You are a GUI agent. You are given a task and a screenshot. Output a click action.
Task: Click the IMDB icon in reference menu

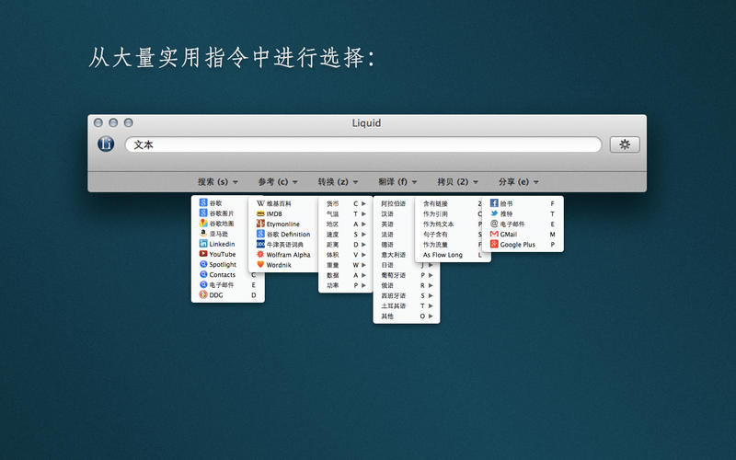coord(260,213)
